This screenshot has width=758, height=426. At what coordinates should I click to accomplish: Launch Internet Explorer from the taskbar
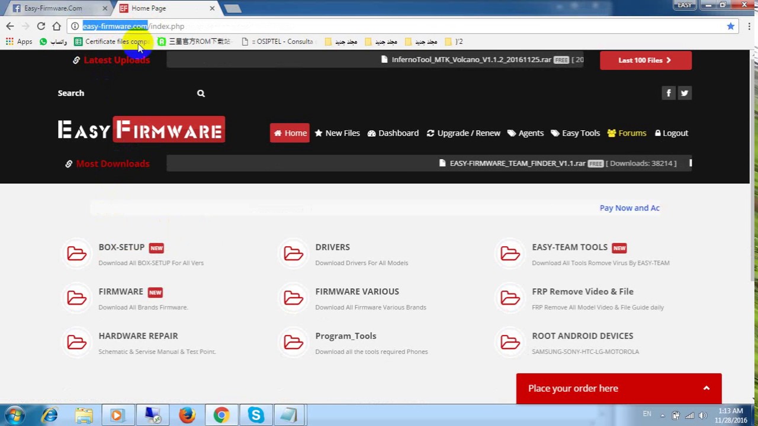coord(50,415)
